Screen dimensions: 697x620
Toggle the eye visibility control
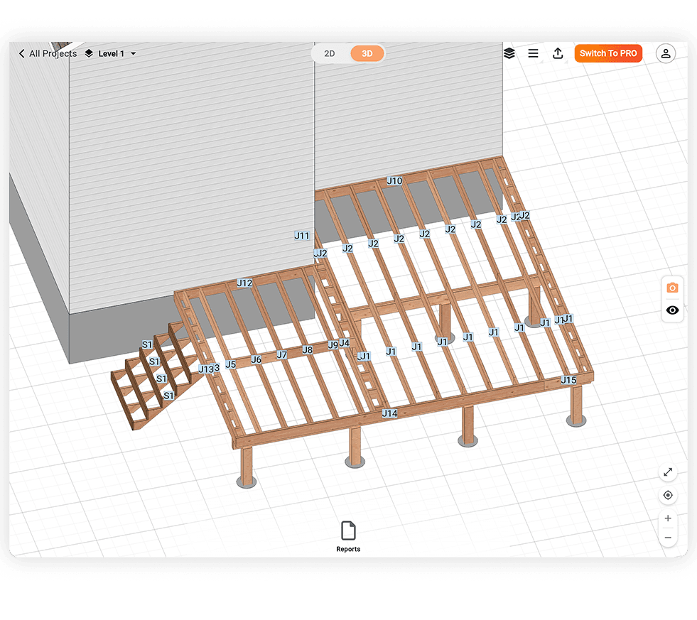(x=672, y=310)
